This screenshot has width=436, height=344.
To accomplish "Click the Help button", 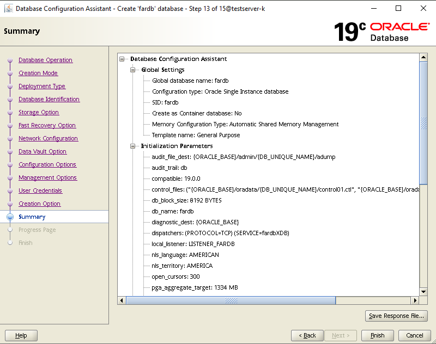I will 21,335.
